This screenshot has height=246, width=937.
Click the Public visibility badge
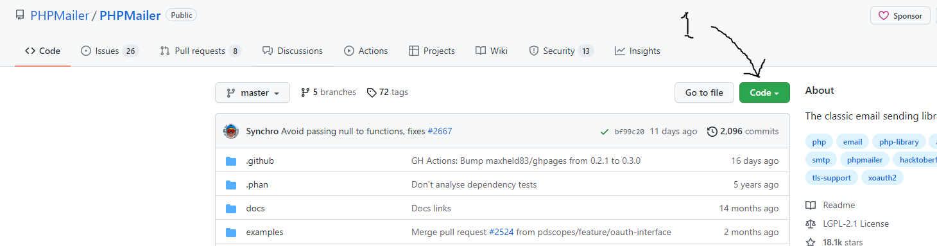[182, 15]
